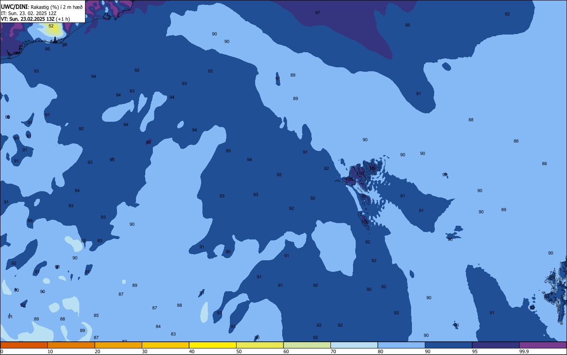Click the 'IT: Sun. 23. 02. 2025 12Z' line
The height and width of the screenshot is (355, 567).
[28, 13]
